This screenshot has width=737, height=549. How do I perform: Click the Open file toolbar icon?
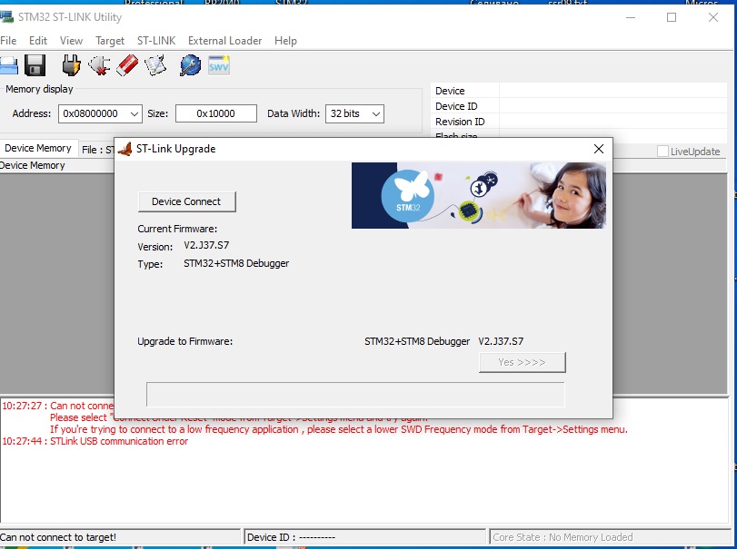(8, 65)
